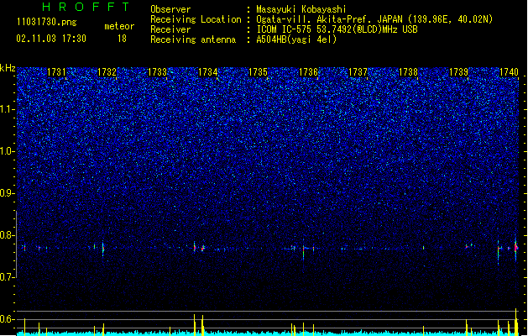
Task: Select the ICOM IC-575 receiver value
Action: coord(337,29)
